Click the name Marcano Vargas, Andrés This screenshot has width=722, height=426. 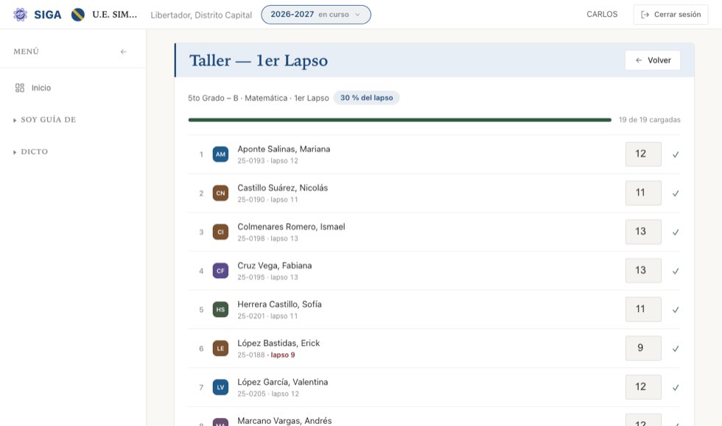point(284,420)
